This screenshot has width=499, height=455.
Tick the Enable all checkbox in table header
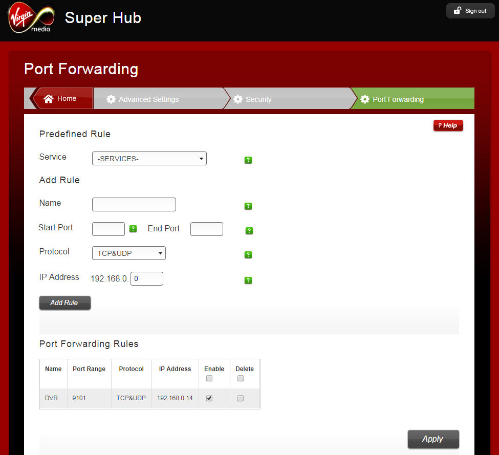pyautogui.click(x=209, y=379)
